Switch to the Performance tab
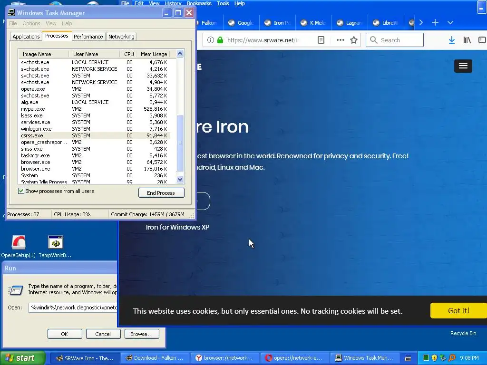Screen dimensions: 487x365 tap(88, 36)
